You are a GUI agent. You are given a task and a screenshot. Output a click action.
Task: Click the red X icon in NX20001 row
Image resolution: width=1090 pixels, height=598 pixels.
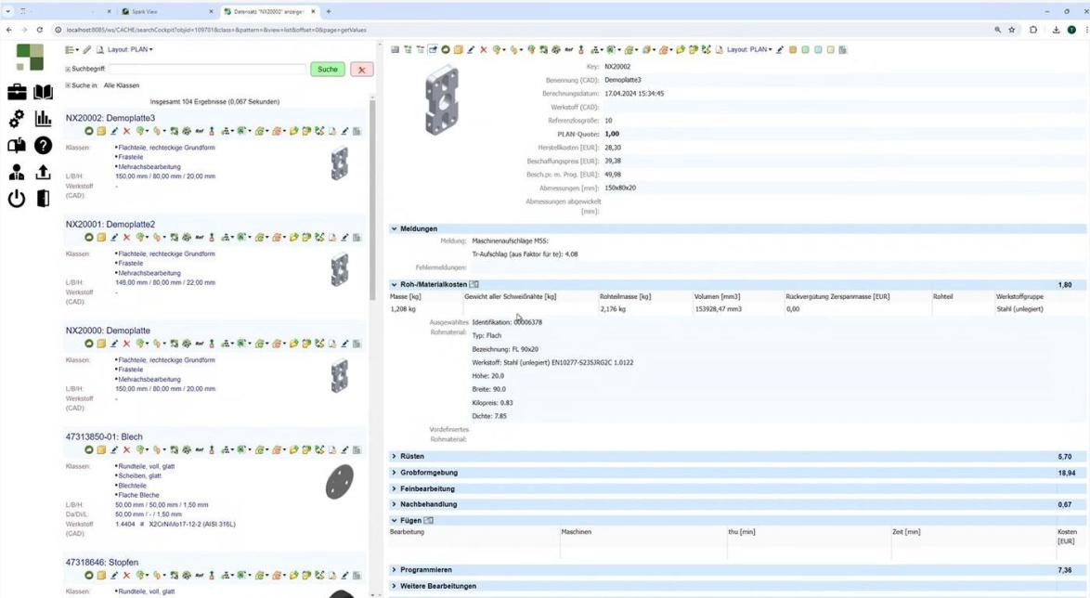point(126,237)
